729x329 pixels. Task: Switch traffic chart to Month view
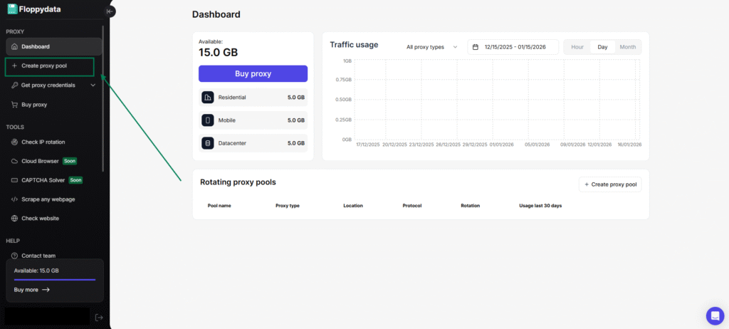point(627,47)
